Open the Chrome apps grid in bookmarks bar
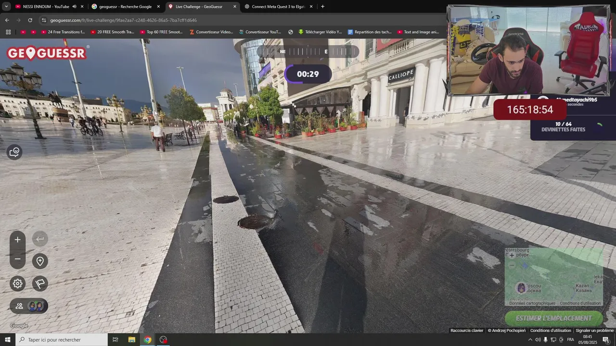The width and height of the screenshot is (616, 346). tap(8, 32)
